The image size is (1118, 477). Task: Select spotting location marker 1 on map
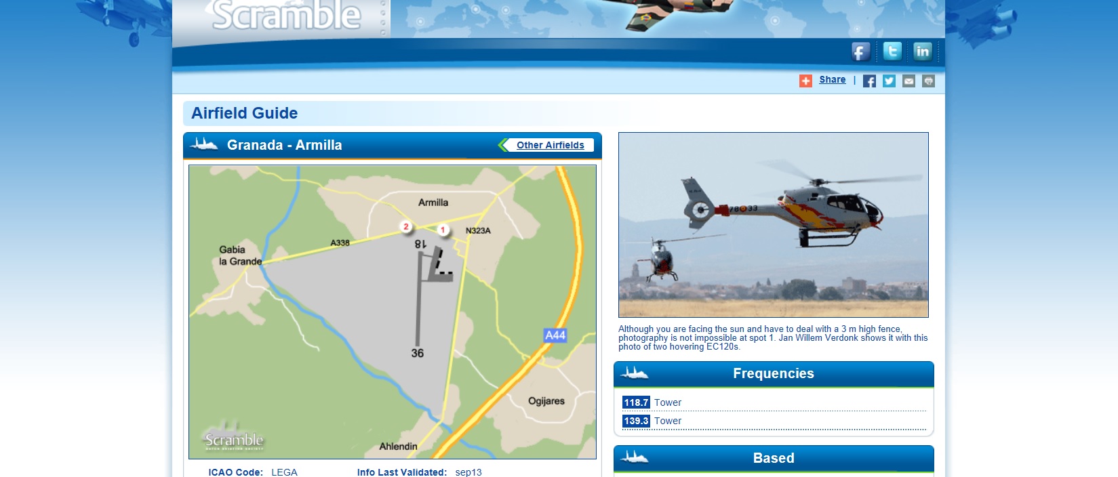click(x=443, y=230)
